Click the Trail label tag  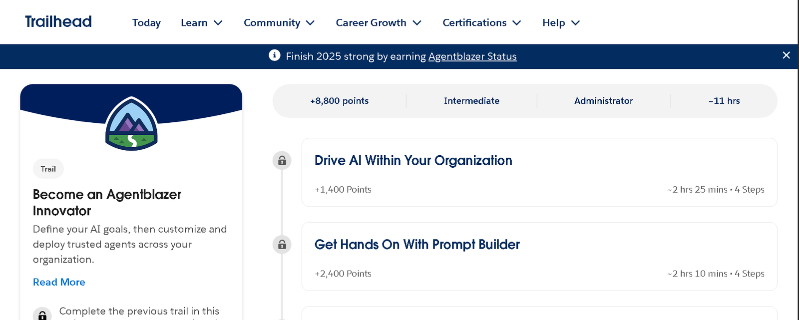(48, 169)
